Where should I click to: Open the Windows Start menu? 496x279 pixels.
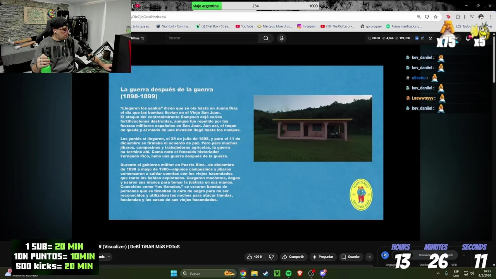pos(174,273)
